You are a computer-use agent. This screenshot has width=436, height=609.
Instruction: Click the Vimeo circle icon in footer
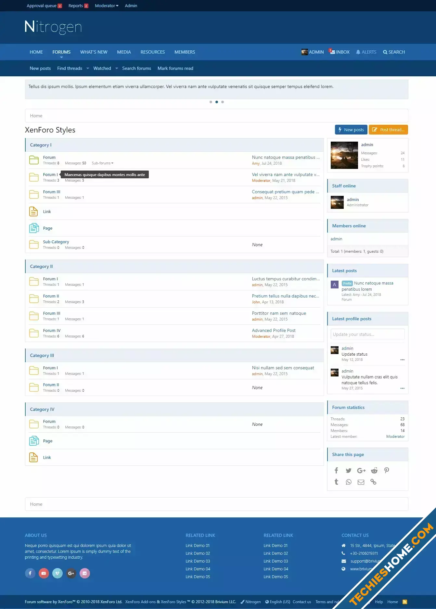click(58, 573)
